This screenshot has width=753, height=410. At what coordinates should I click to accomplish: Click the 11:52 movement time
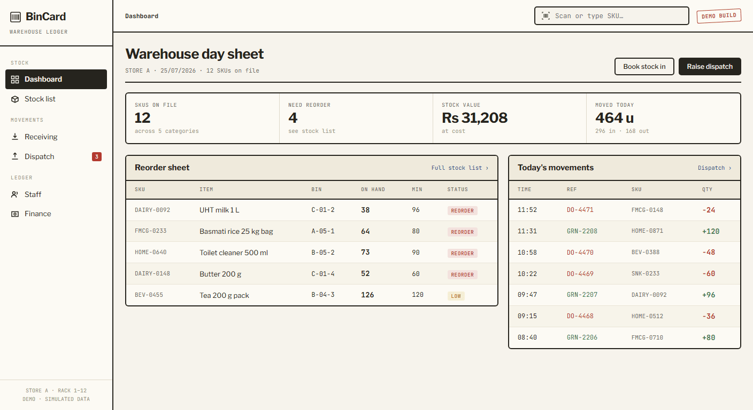[527, 210]
